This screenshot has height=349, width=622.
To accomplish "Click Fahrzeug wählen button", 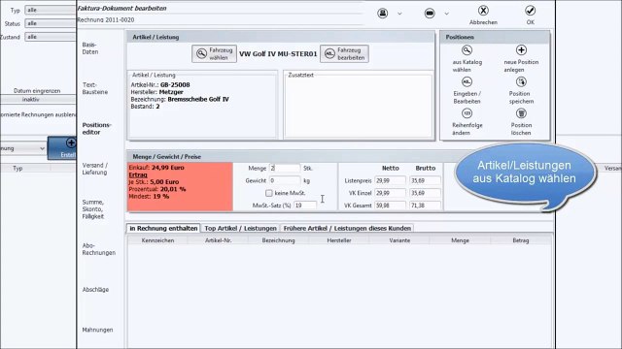I will pos(214,54).
